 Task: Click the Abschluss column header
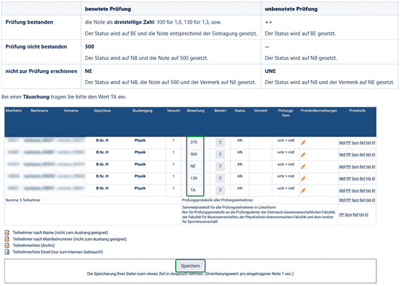click(x=102, y=111)
